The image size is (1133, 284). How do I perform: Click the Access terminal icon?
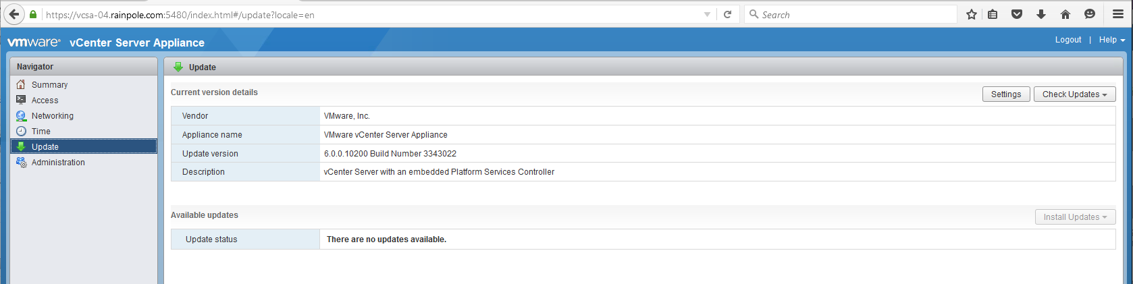click(x=21, y=100)
